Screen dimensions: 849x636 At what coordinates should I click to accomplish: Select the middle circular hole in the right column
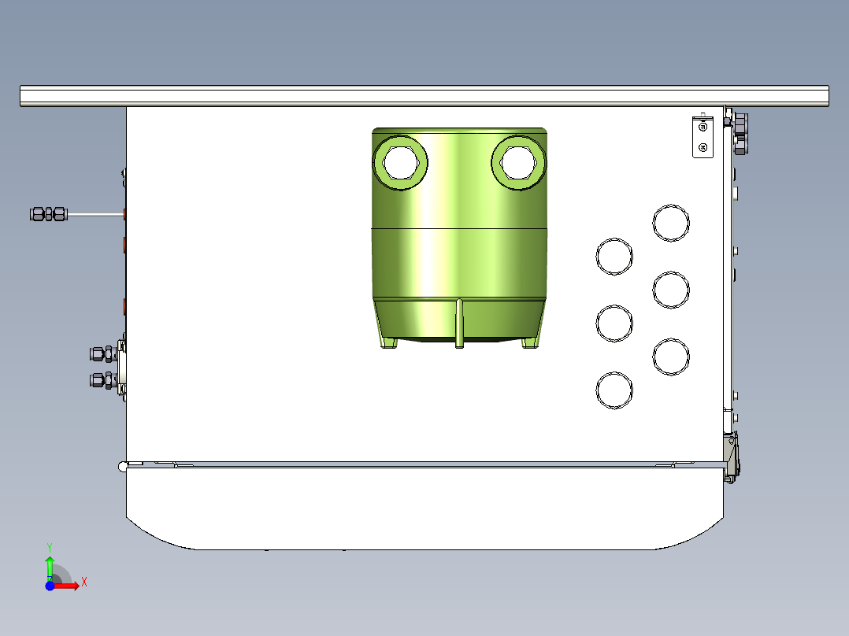tap(671, 290)
